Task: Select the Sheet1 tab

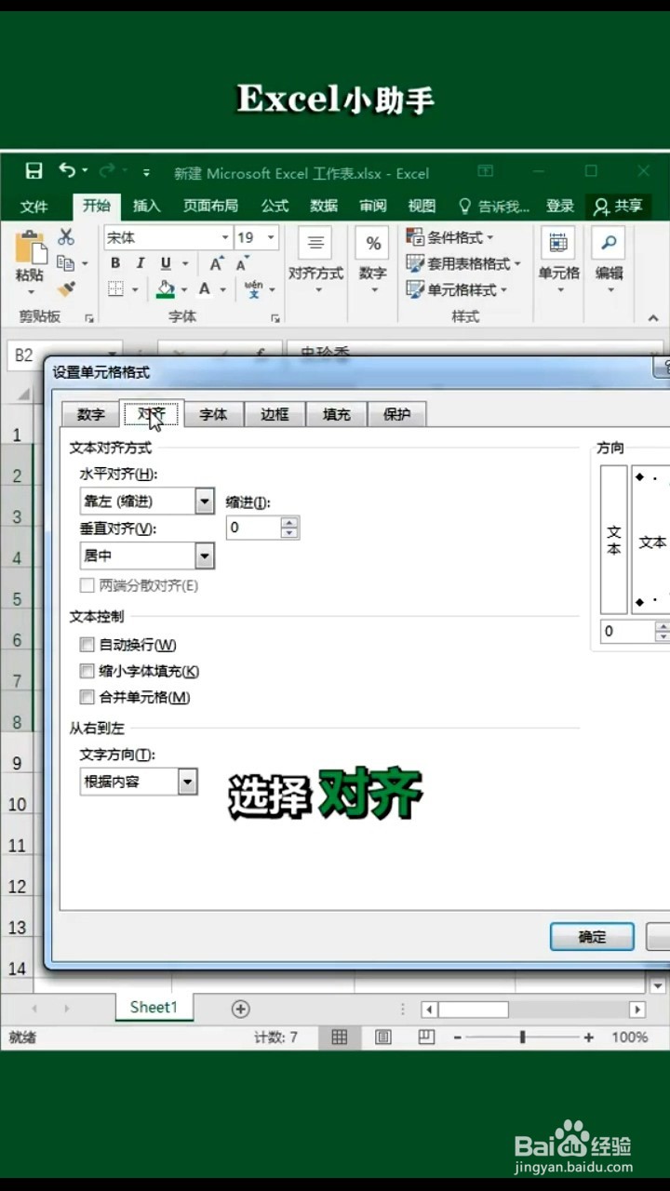Action: coord(154,1008)
